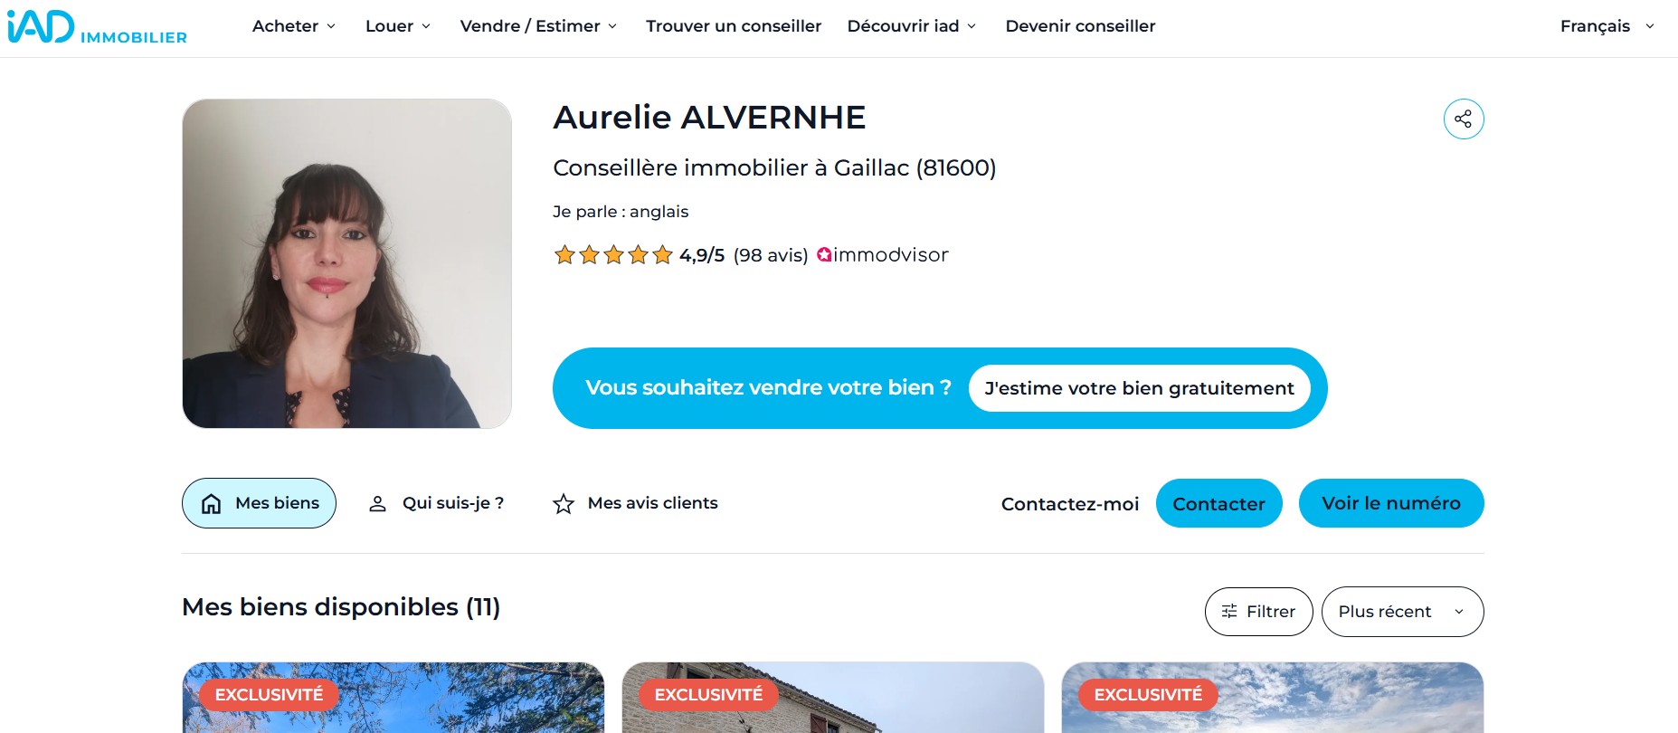
Task: Click the person icon beside Qui suis-je
Action: pyautogui.click(x=376, y=503)
